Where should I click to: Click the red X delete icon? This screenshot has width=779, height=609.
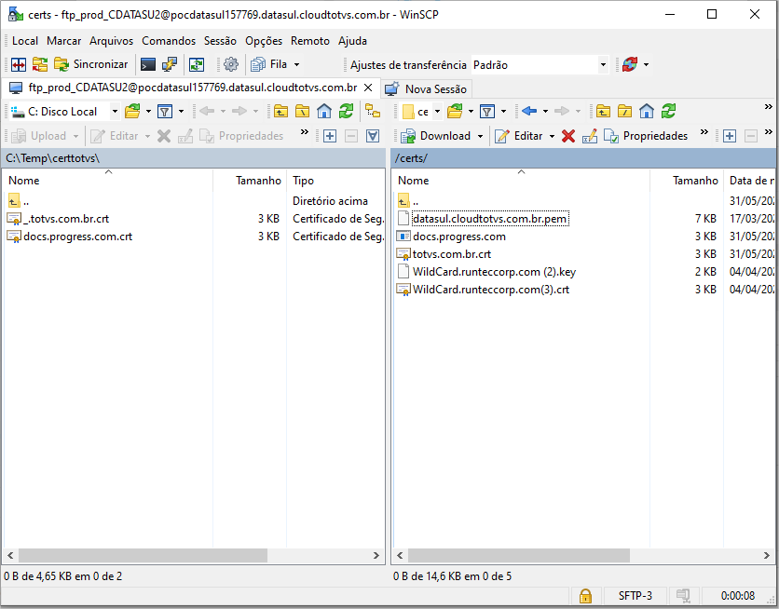(568, 136)
